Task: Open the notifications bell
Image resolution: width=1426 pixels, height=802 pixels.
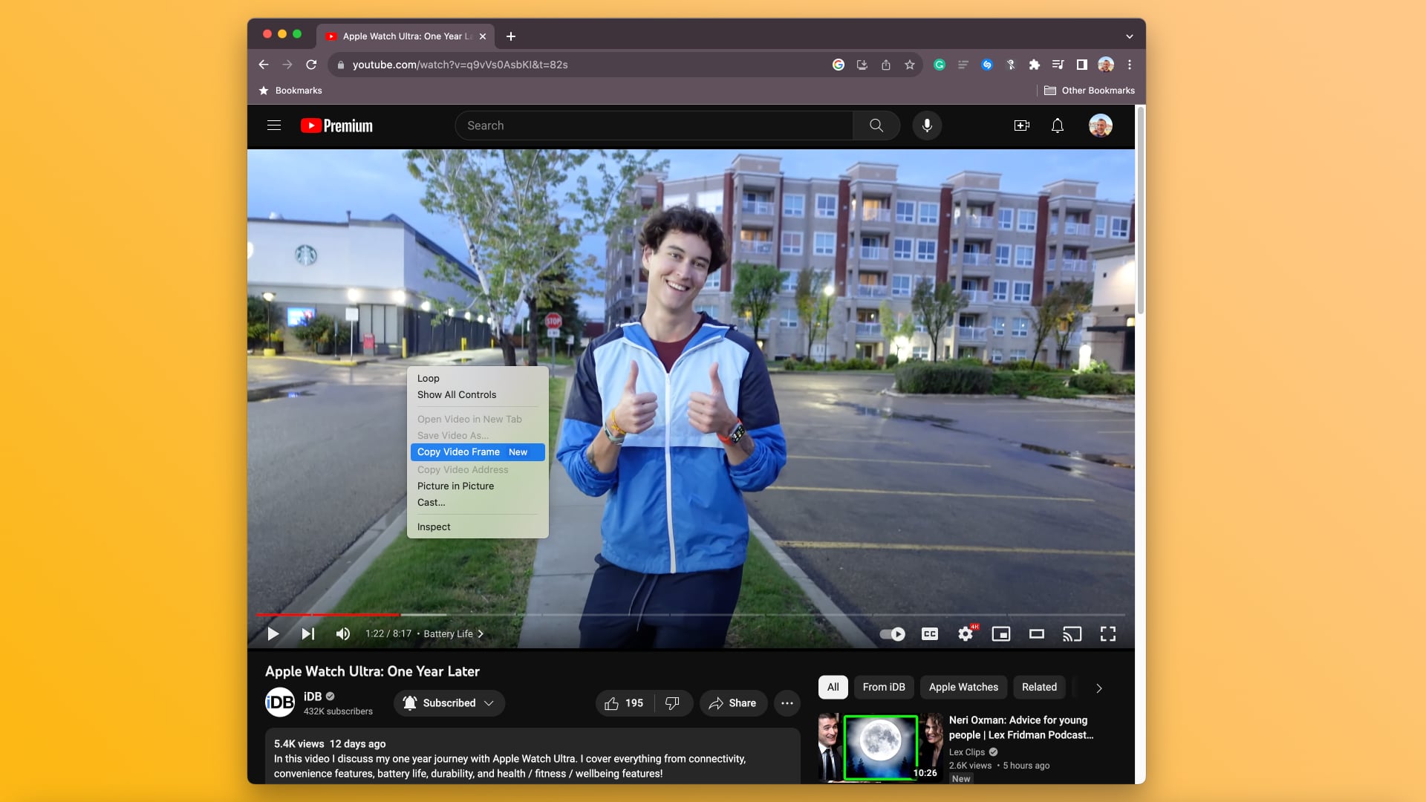Action: (x=1057, y=125)
